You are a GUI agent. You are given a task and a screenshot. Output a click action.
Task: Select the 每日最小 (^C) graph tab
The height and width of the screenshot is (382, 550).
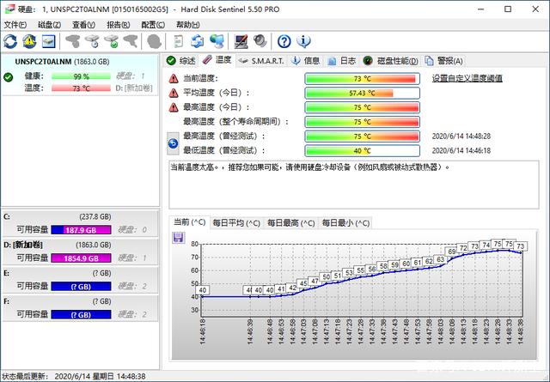point(345,223)
